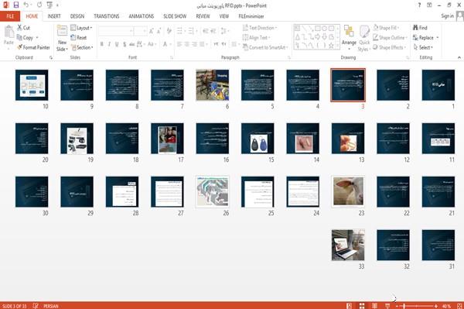
Task: Click the Save icon in quick access toolbar
Action: tap(16, 5)
